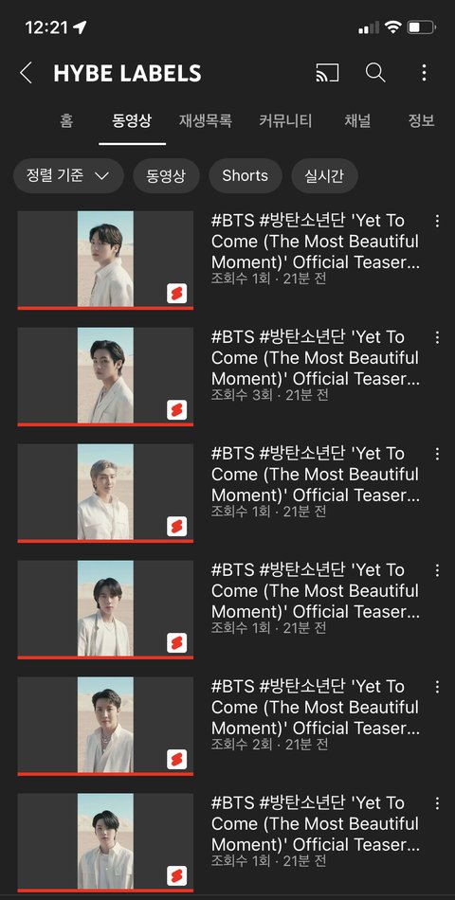Screen dimensions: 455x900
Task: Select the 동영상 filter chip
Action: click(x=166, y=175)
